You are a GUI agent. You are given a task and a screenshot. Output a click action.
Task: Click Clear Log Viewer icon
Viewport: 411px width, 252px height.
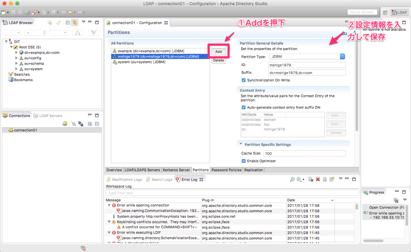pyautogui.click(x=311, y=179)
